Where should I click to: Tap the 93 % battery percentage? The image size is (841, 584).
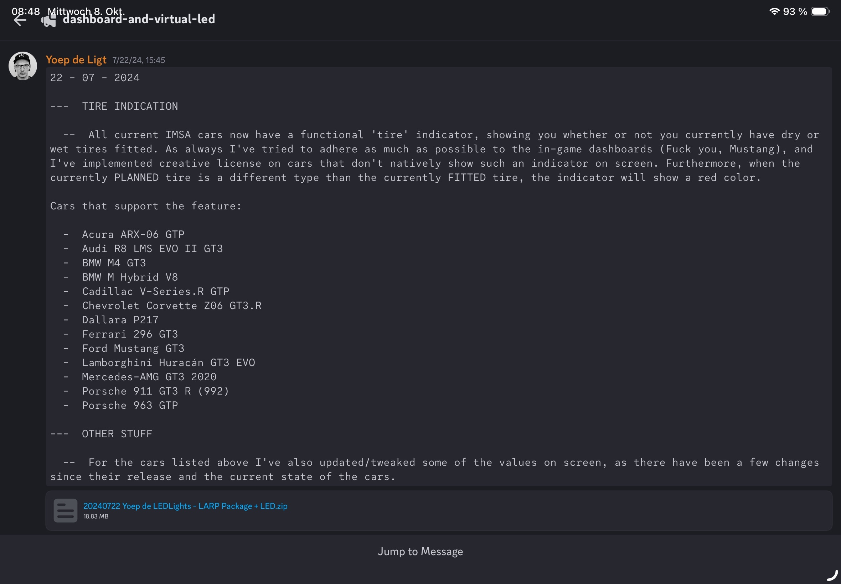(795, 11)
